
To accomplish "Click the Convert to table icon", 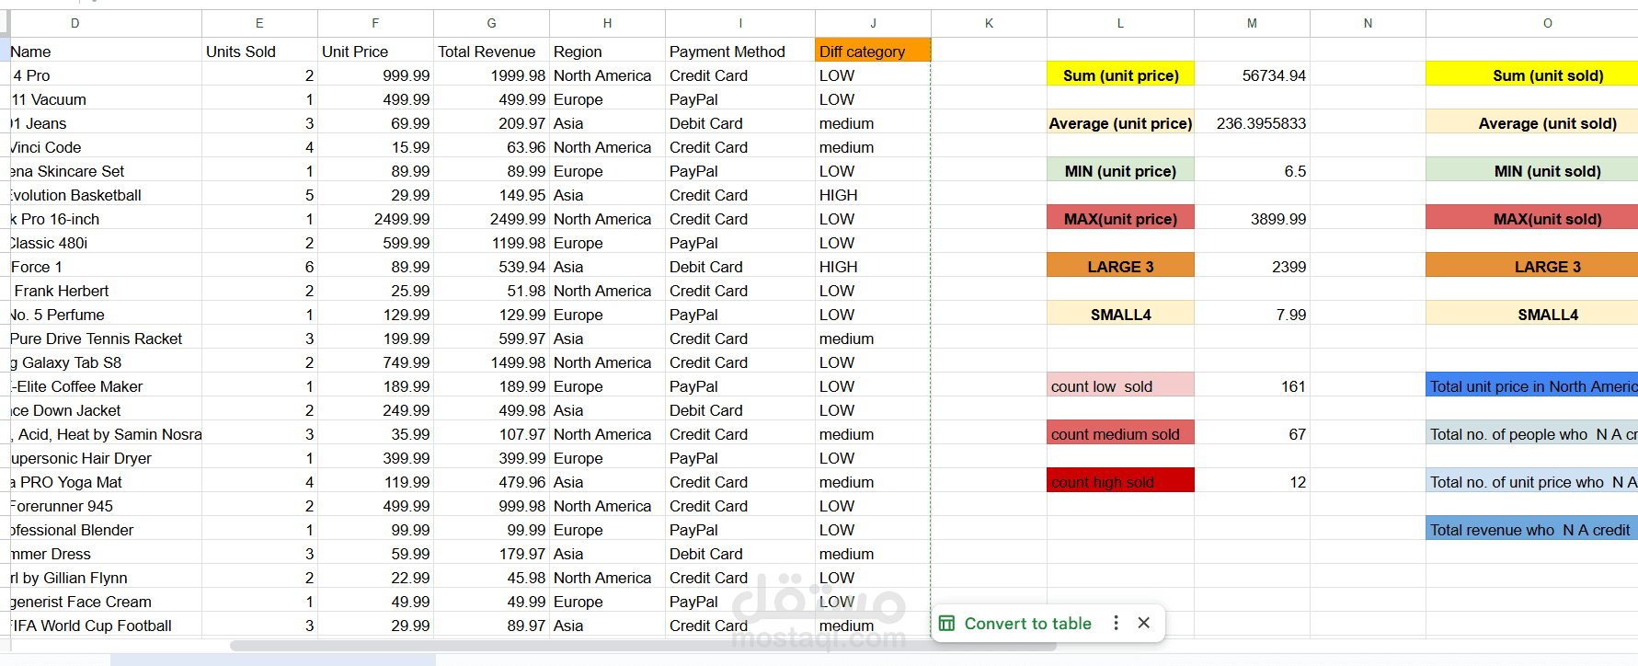I will 946,624.
